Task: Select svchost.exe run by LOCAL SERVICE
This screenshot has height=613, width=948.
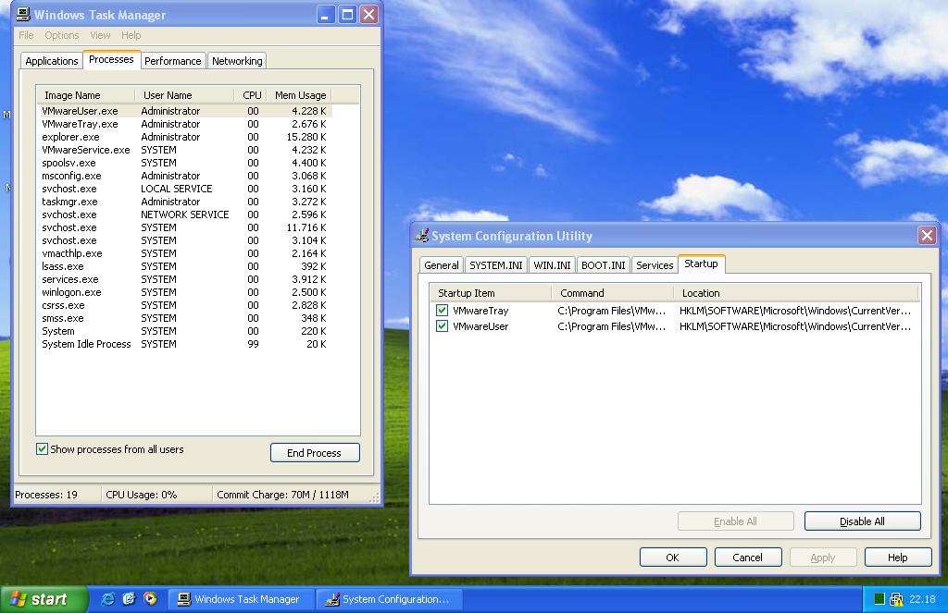Action: coord(185,189)
